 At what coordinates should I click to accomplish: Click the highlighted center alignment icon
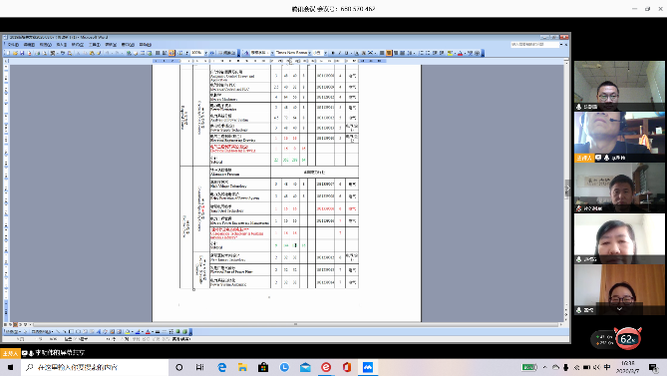pos(389,53)
